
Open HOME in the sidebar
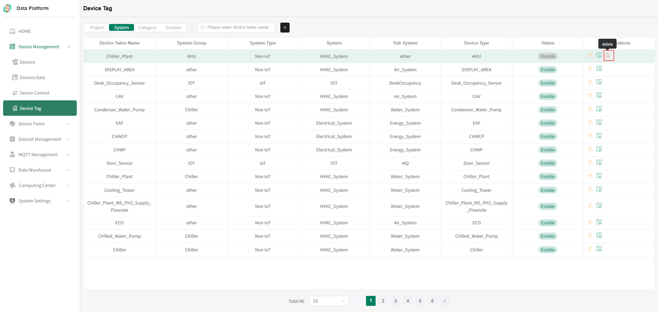click(x=40, y=31)
